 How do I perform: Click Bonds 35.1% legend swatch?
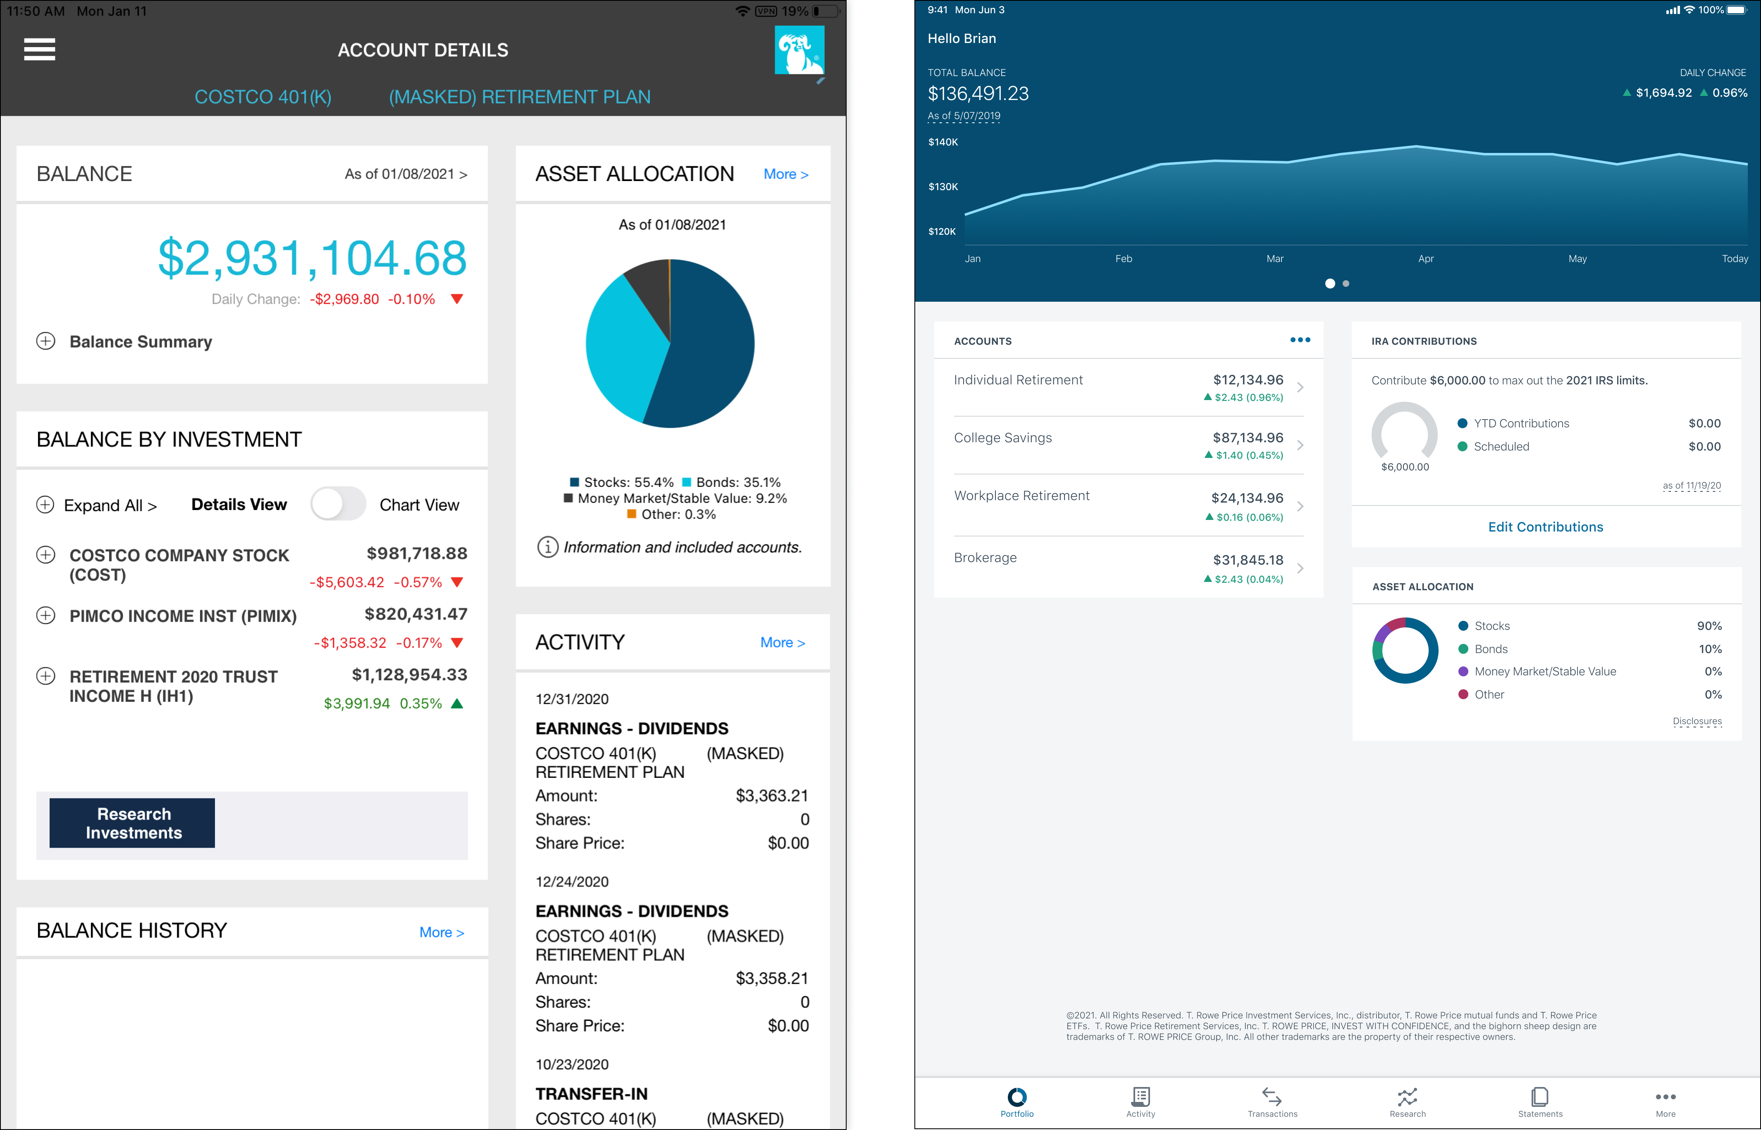point(687,482)
